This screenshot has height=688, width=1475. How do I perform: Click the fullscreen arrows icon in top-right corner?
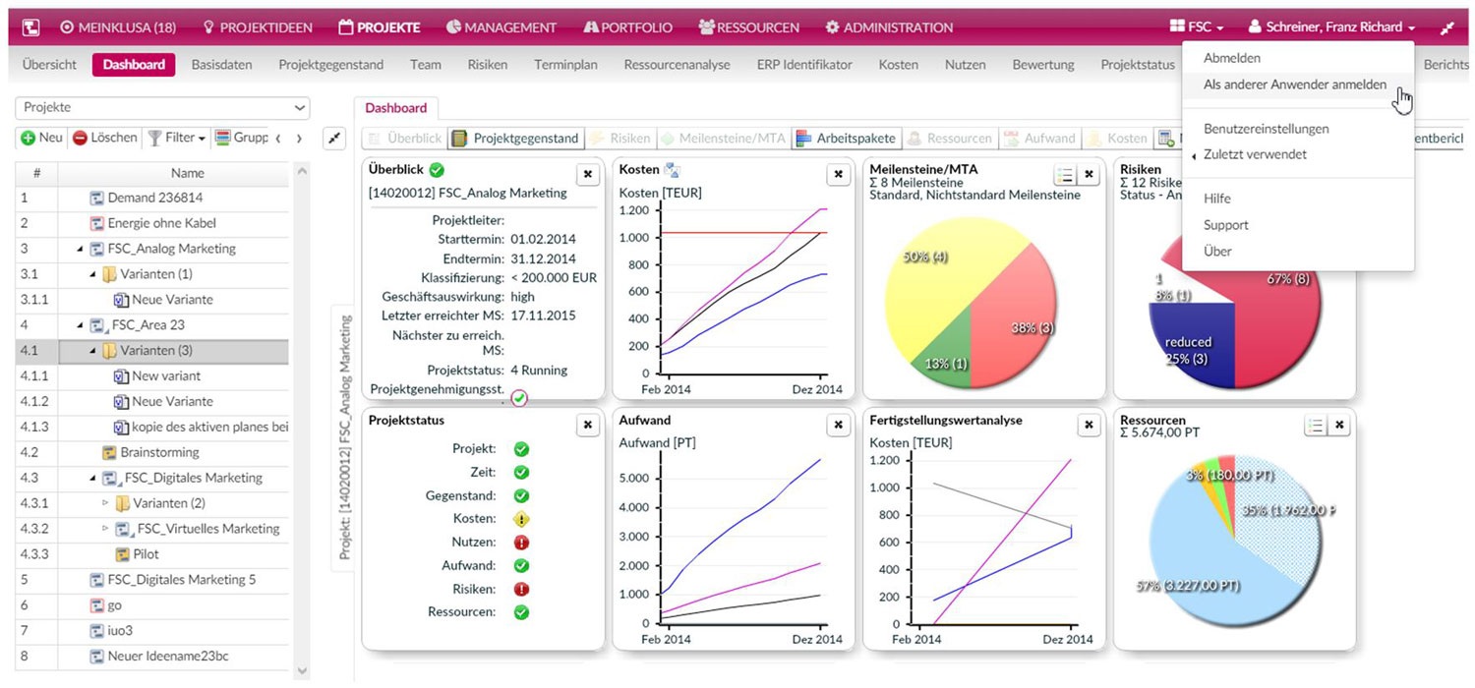pos(1447,28)
